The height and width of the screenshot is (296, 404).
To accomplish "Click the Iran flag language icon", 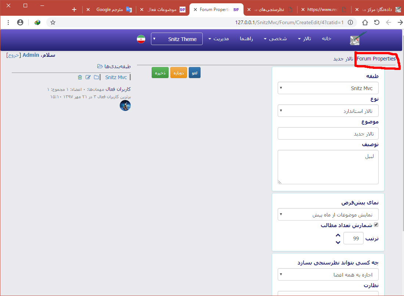I will (141, 39).
